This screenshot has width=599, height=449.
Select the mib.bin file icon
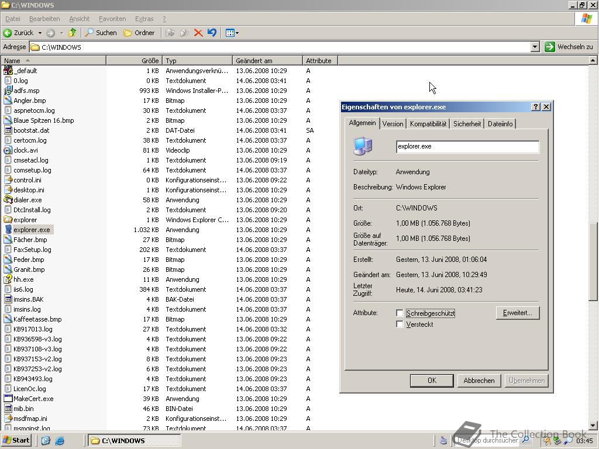(8, 408)
